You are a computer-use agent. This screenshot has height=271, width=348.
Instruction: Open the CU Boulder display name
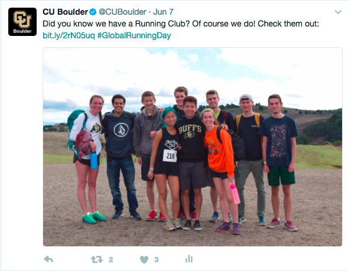coord(66,12)
